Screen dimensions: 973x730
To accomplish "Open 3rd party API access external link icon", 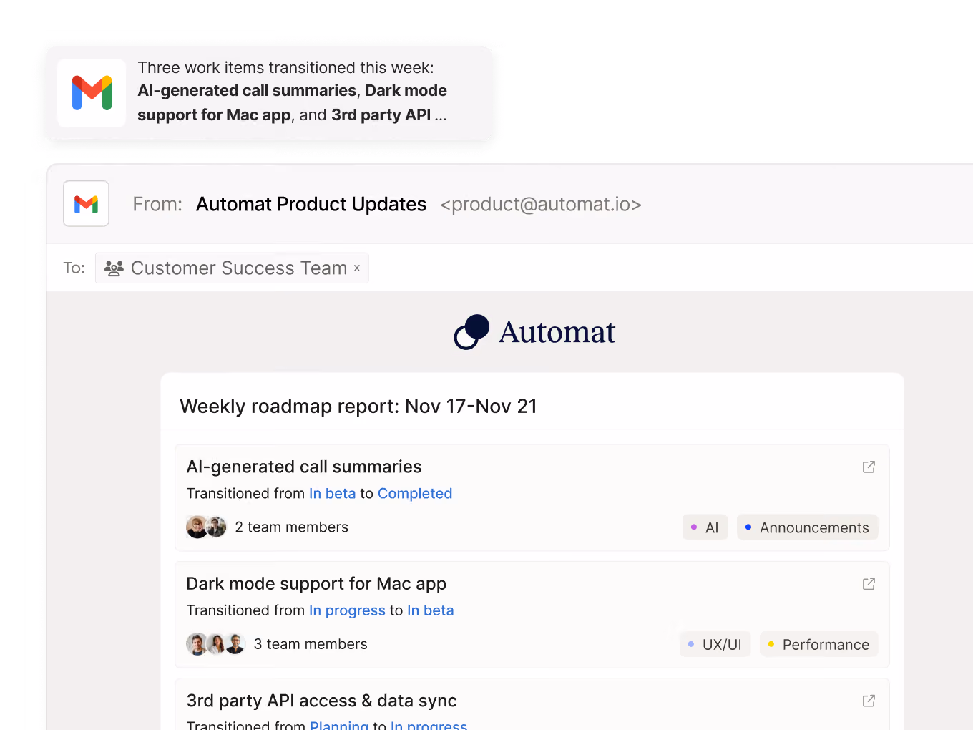I will (x=869, y=701).
